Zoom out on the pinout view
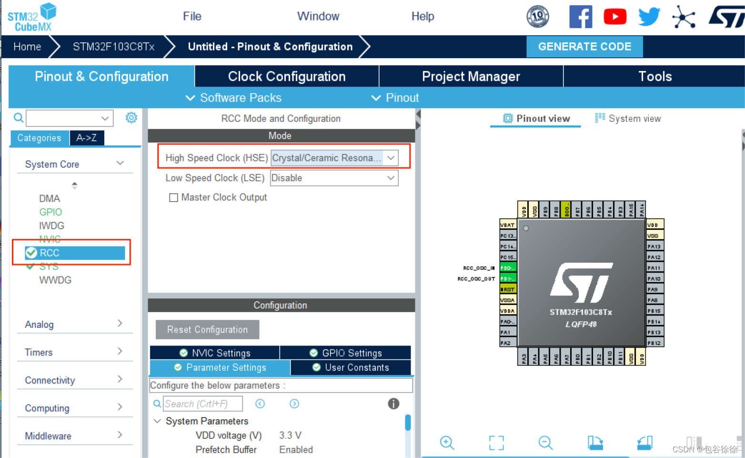The height and width of the screenshot is (458, 745). pyautogui.click(x=545, y=443)
